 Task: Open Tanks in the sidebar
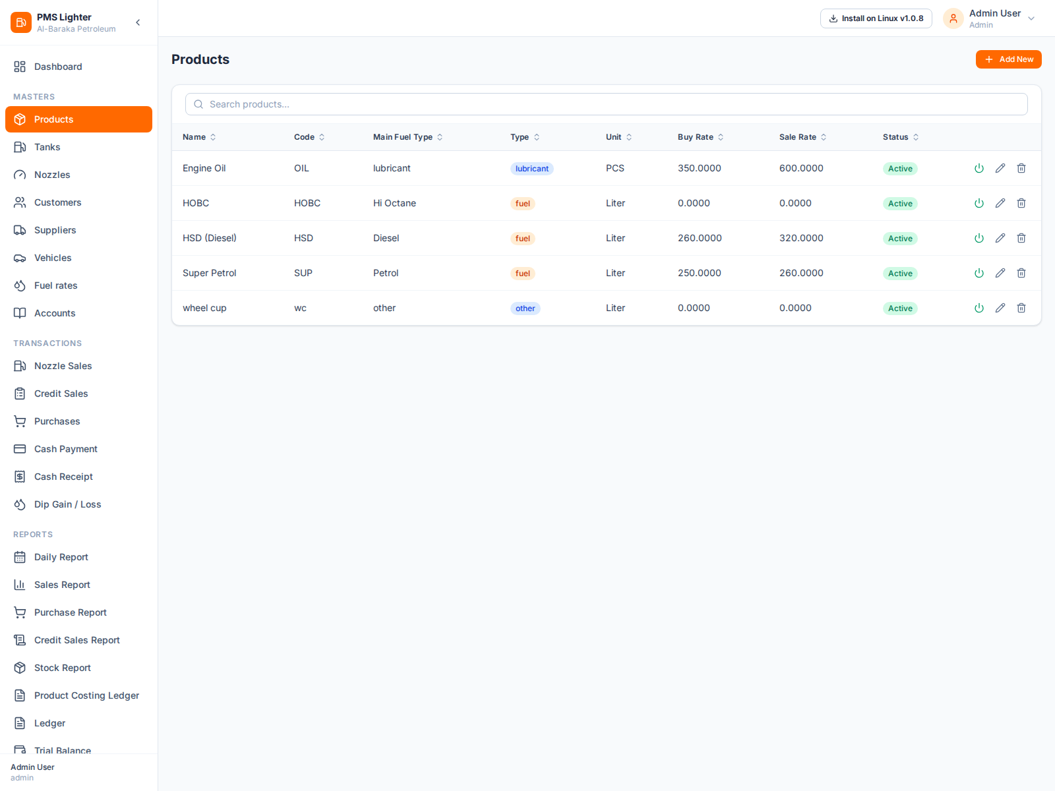[x=47, y=147]
